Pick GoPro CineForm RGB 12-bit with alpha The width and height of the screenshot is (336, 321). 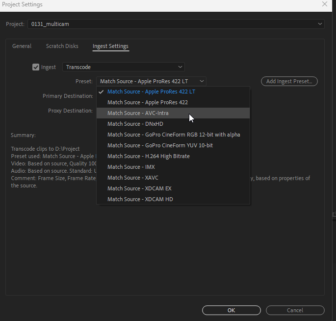[173, 135]
